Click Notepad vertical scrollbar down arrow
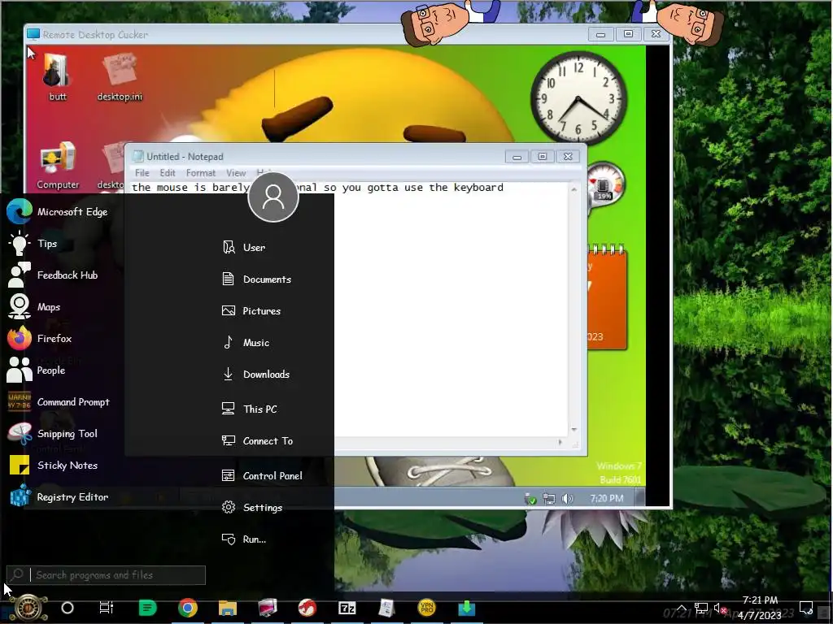The height and width of the screenshot is (624, 833). click(x=574, y=430)
